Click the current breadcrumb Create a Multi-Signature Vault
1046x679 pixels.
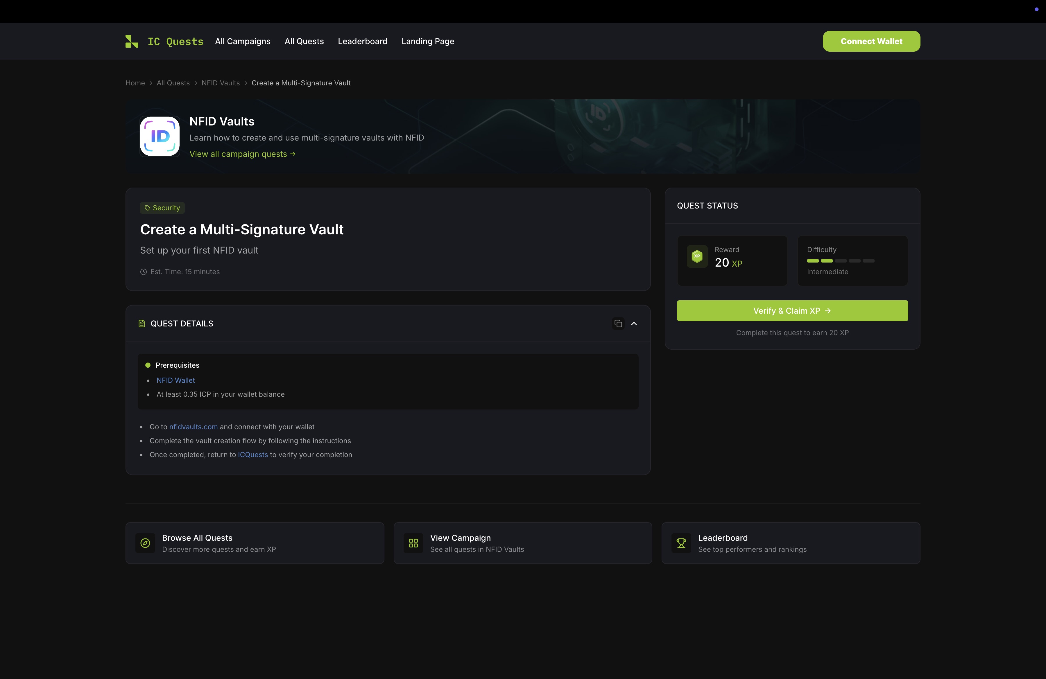point(301,83)
